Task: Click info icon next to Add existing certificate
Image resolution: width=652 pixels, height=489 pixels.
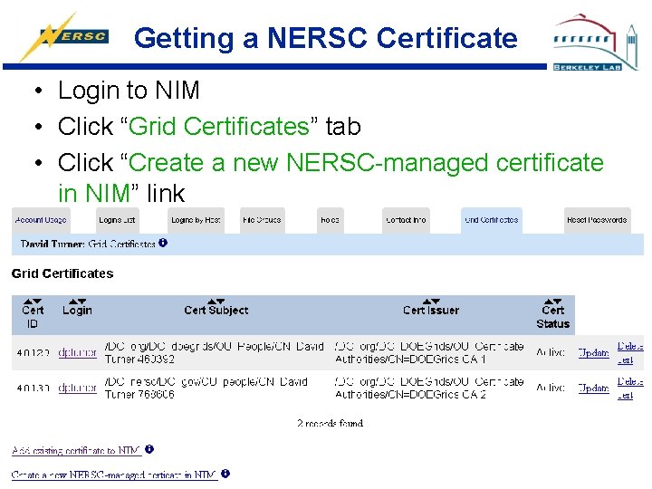Action: (149, 449)
